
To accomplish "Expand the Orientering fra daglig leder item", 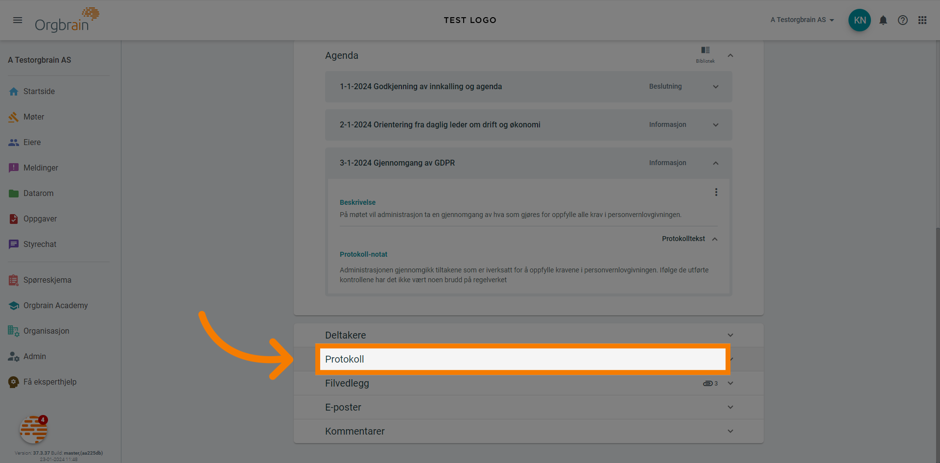I will (x=715, y=125).
